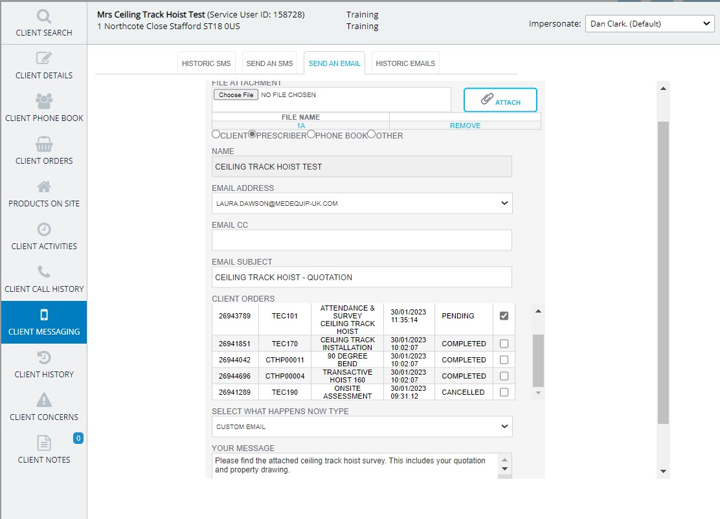Uncheck order 26943789 checkbox
Image resolution: width=720 pixels, height=519 pixels.
pos(504,316)
